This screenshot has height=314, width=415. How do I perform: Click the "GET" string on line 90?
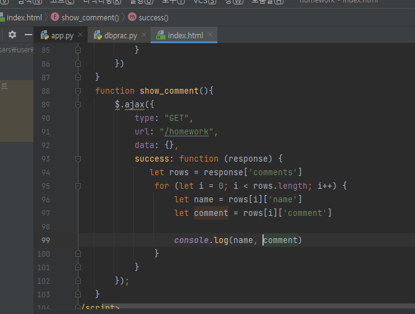click(177, 118)
